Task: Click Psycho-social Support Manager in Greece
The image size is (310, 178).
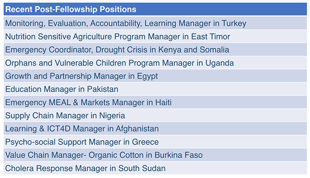Action: [x=155, y=142]
